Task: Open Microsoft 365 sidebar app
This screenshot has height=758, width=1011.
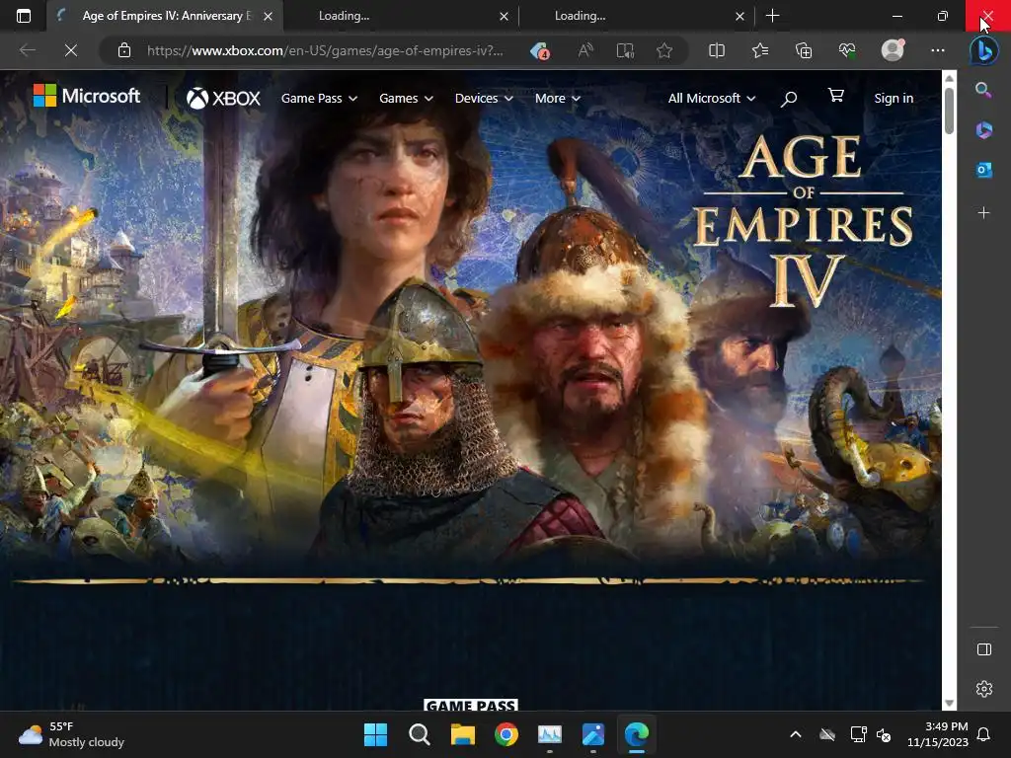Action: 983,130
